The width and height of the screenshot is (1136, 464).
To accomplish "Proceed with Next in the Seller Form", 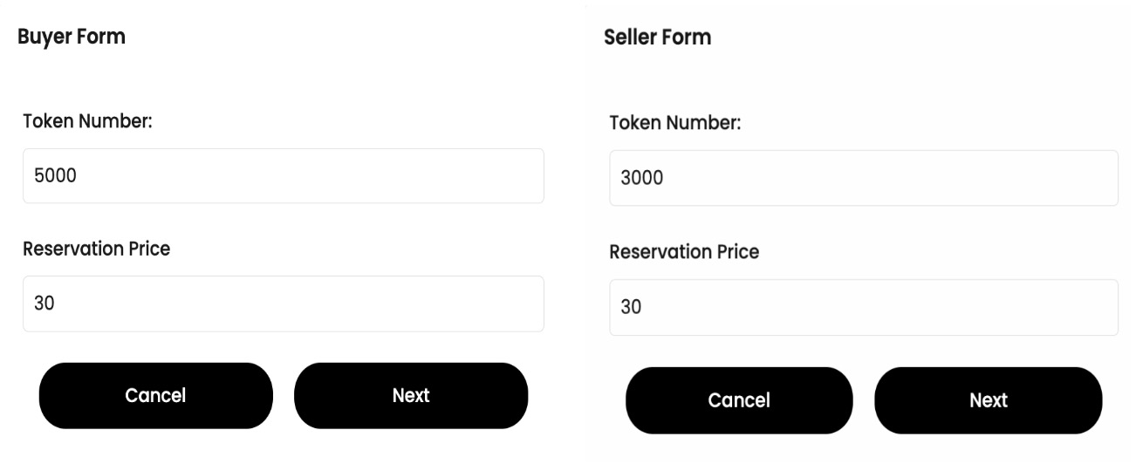I will 988,400.
